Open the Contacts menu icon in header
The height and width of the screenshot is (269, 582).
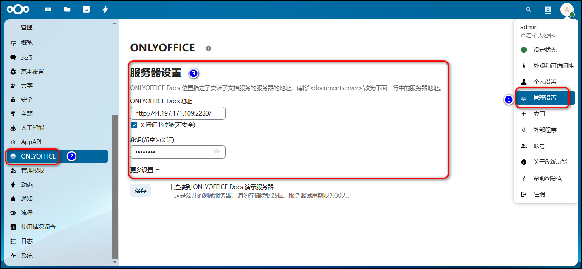pyautogui.click(x=548, y=9)
